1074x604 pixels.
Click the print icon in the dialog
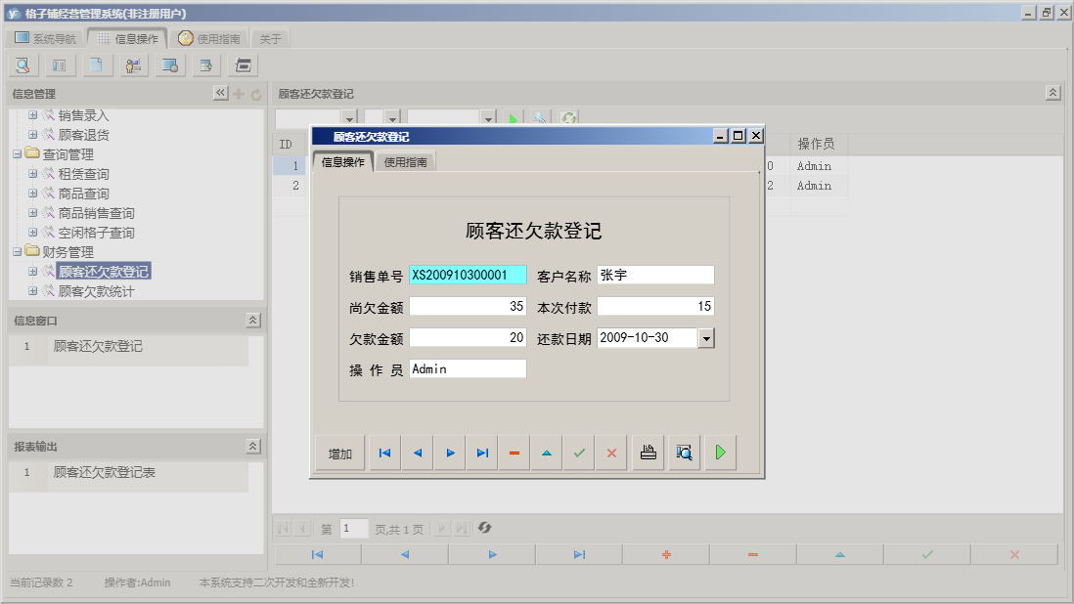647,452
